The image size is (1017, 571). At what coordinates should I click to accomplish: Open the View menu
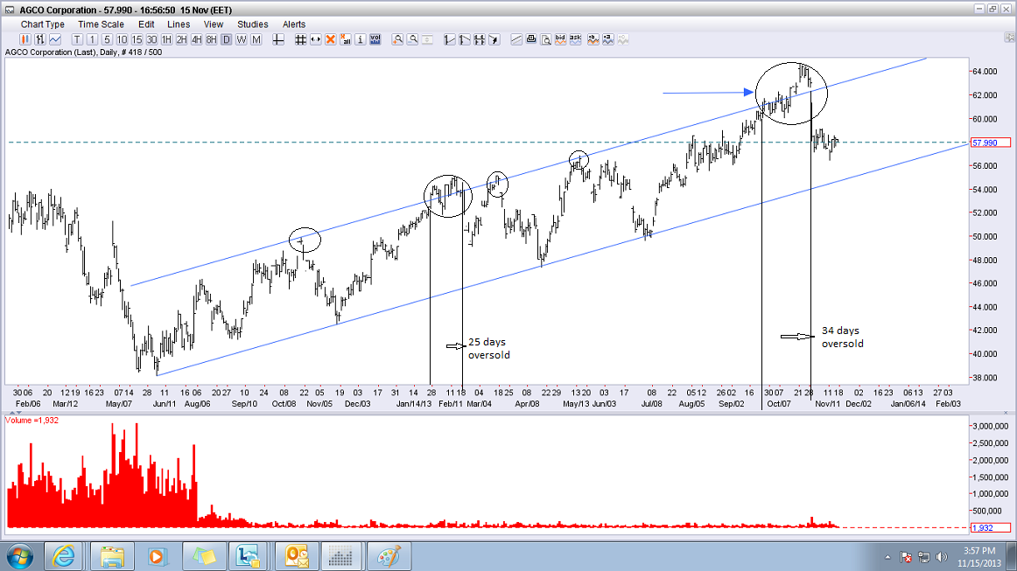click(x=214, y=24)
